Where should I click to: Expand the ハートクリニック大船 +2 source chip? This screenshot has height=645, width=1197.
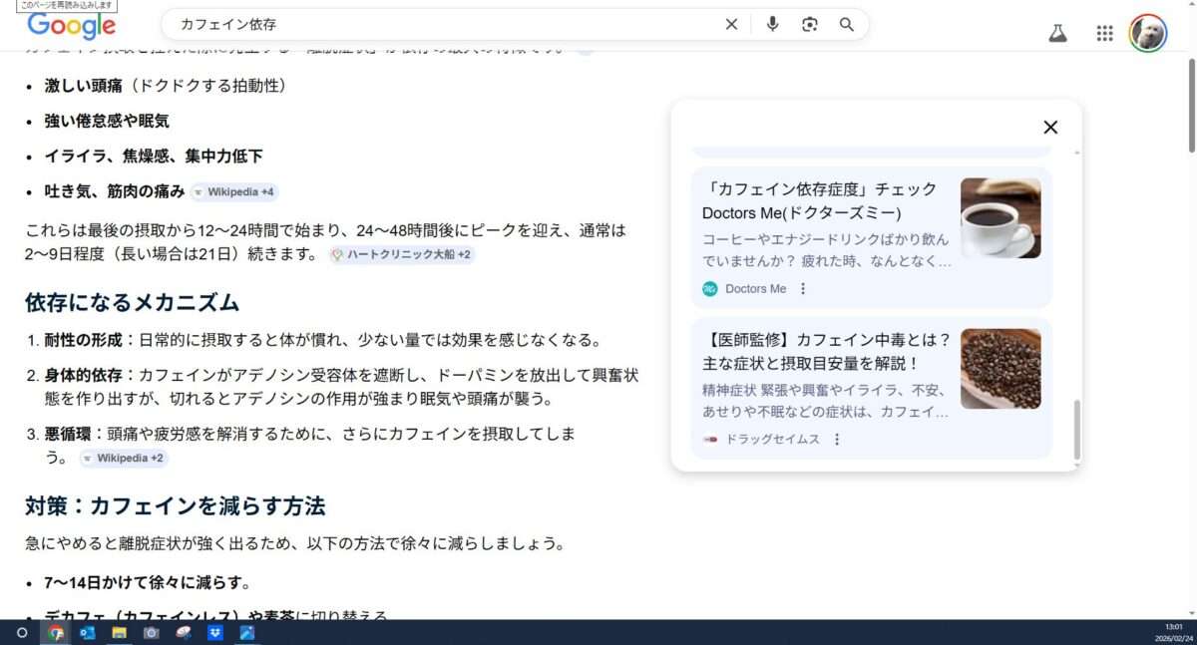[401, 254]
